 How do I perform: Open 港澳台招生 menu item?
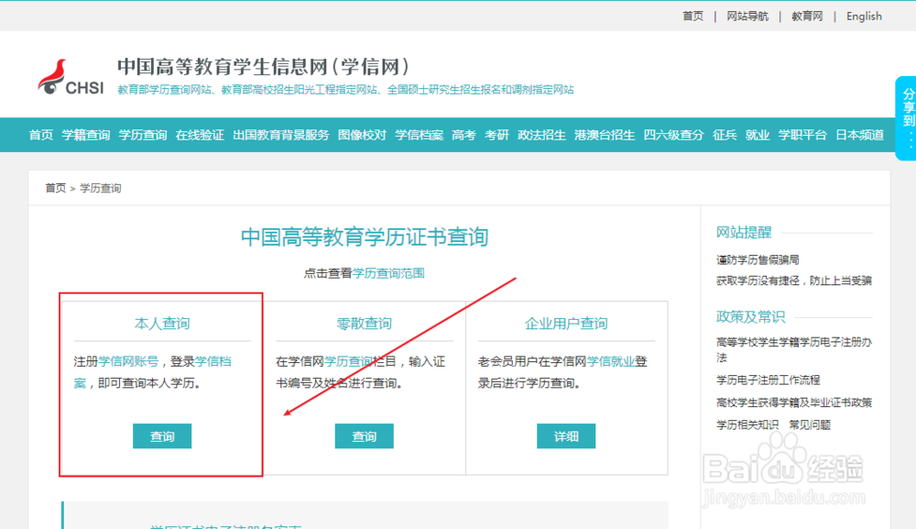tap(605, 135)
